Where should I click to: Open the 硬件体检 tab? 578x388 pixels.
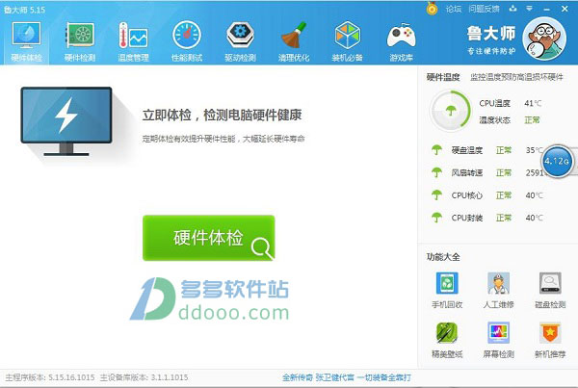pos(26,41)
